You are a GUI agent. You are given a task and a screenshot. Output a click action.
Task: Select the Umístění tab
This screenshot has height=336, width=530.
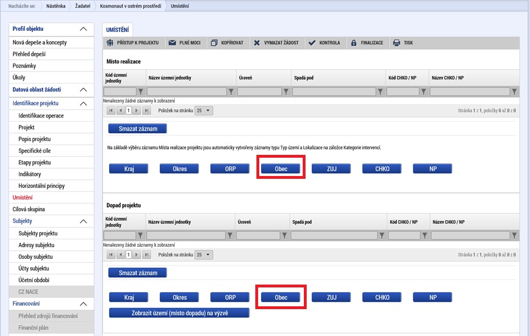(117, 30)
